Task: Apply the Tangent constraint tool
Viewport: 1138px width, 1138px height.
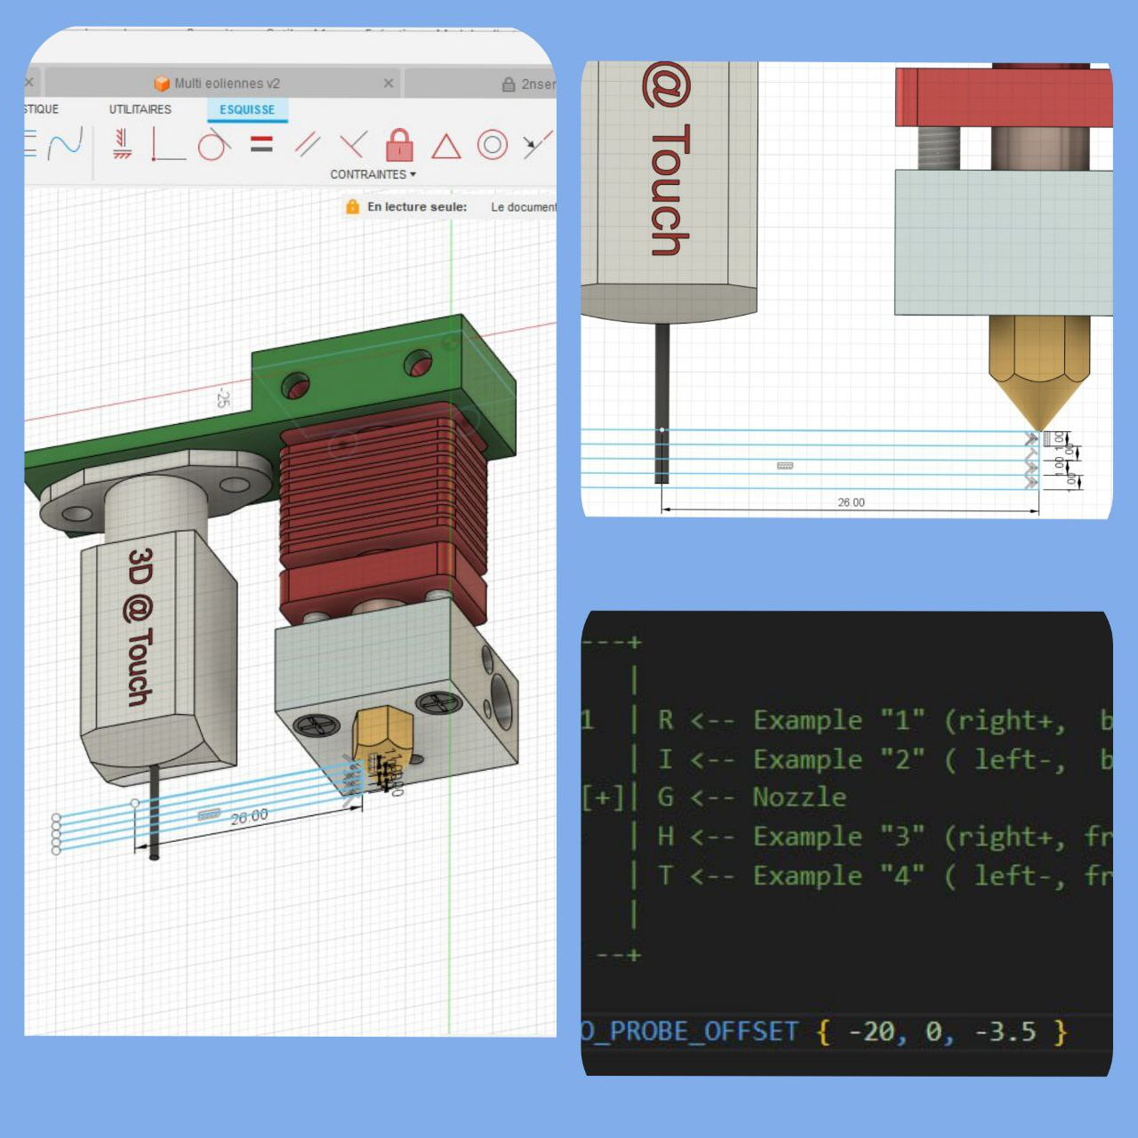Action: 213,144
